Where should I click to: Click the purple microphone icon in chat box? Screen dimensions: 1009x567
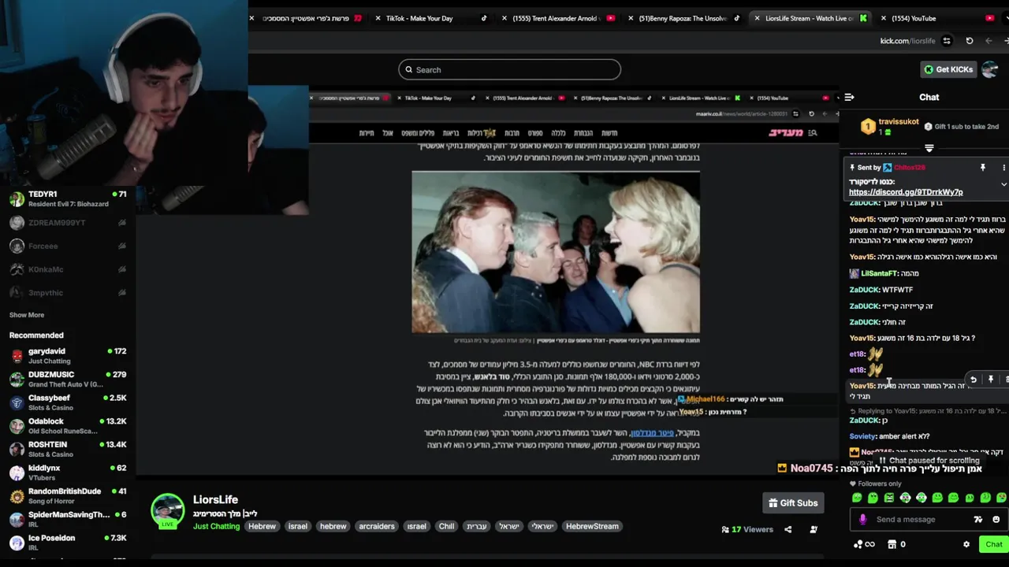[x=862, y=520]
